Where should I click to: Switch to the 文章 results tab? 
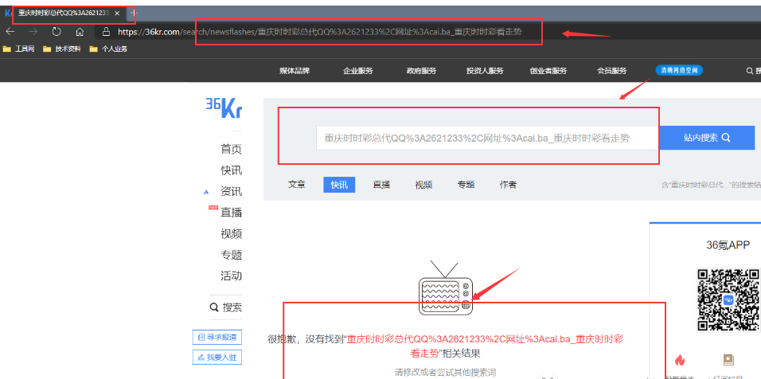(297, 185)
